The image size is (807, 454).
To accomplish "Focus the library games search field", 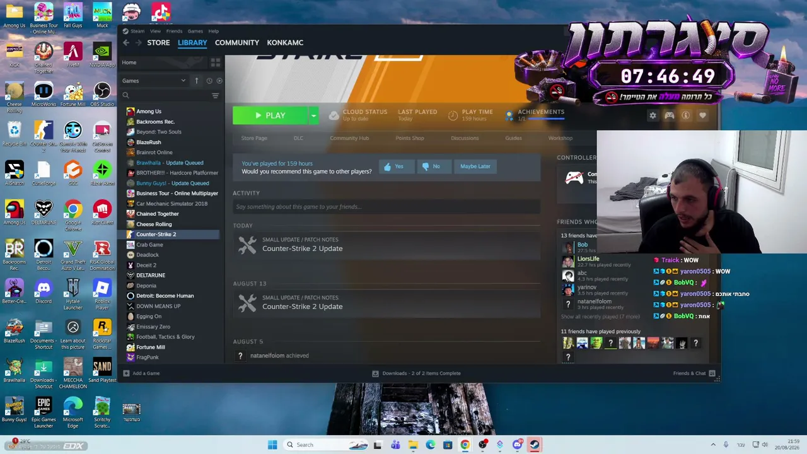I will tap(165, 95).
